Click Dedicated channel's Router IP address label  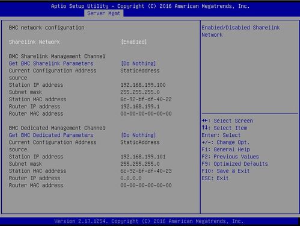click(x=34, y=178)
